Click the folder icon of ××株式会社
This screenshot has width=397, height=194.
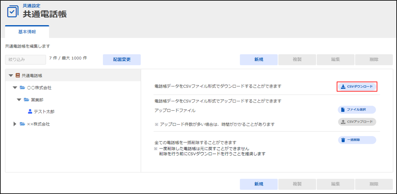pyautogui.click(x=22, y=124)
